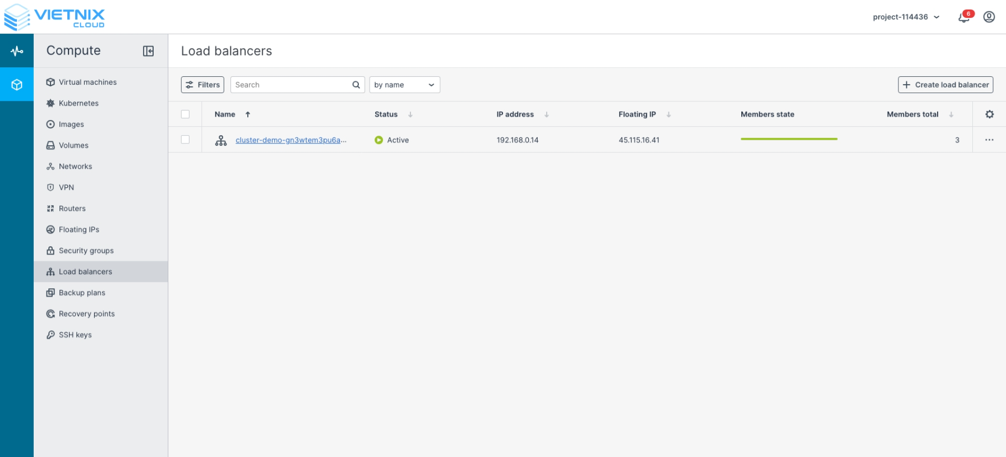Click the members total value 3
The image size is (1006, 457).
point(957,140)
